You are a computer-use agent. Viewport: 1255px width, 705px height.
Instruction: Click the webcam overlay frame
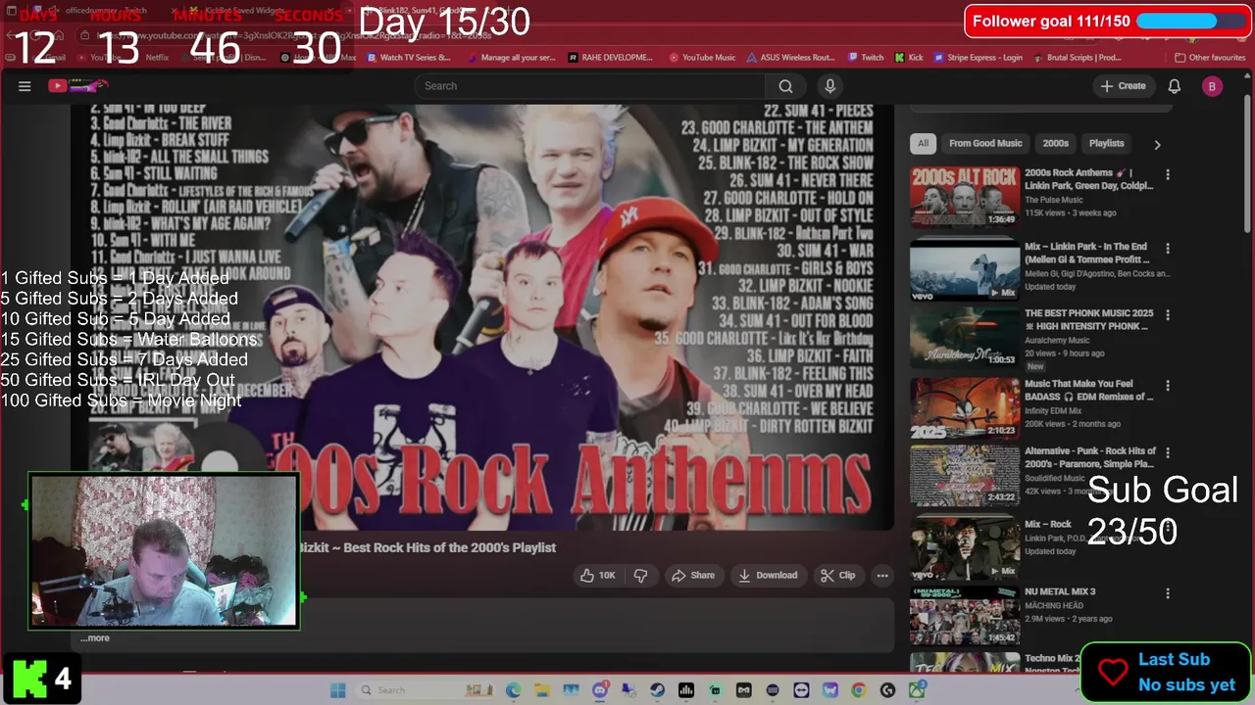(x=164, y=550)
